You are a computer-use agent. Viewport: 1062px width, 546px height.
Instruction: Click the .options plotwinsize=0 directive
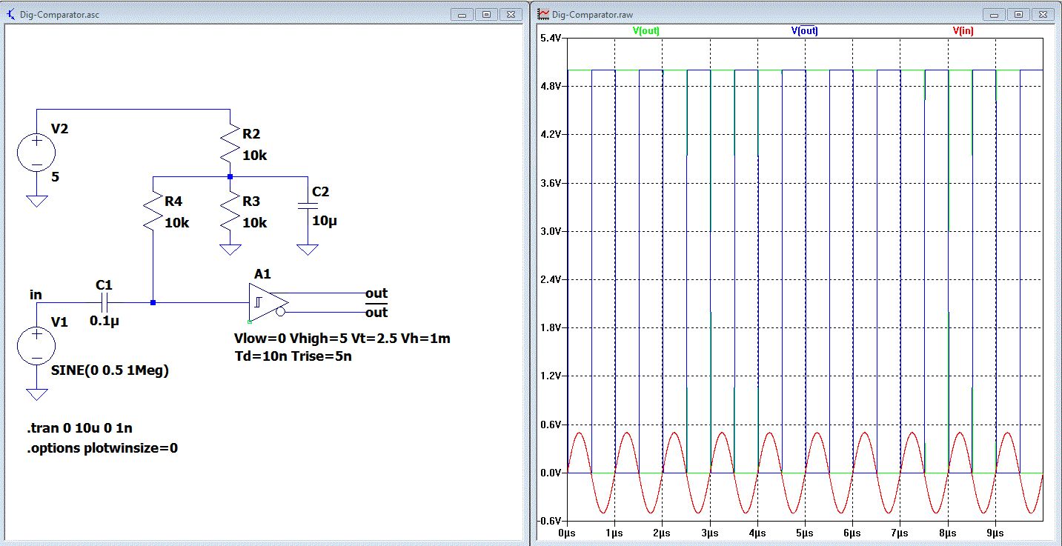pyautogui.click(x=102, y=447)
